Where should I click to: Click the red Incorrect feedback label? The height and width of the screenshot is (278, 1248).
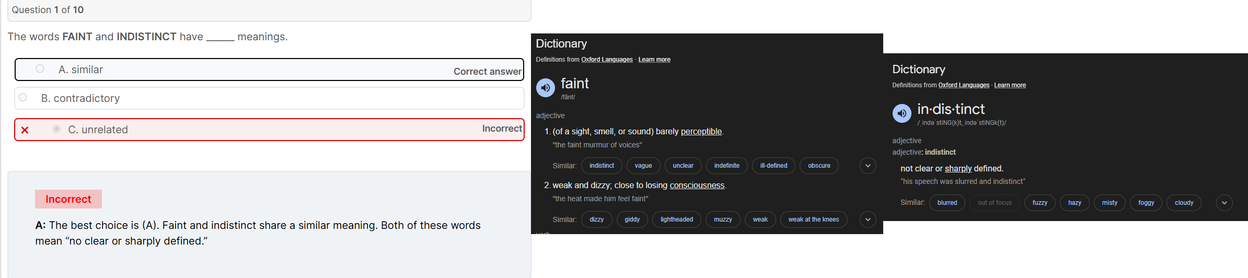point(68,199)
